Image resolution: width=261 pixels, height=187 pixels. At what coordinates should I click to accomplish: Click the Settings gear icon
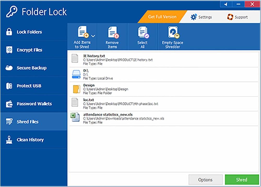194,17
